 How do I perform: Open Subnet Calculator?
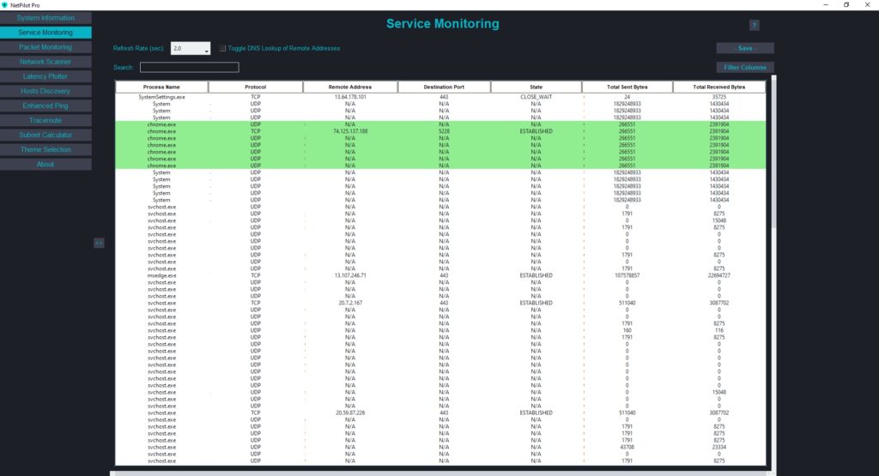[x=45, y=135]
